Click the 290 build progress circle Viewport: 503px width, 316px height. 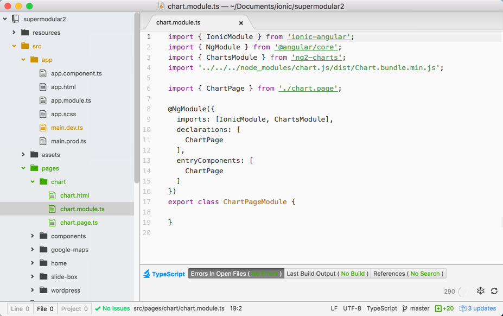coord(463,292)
